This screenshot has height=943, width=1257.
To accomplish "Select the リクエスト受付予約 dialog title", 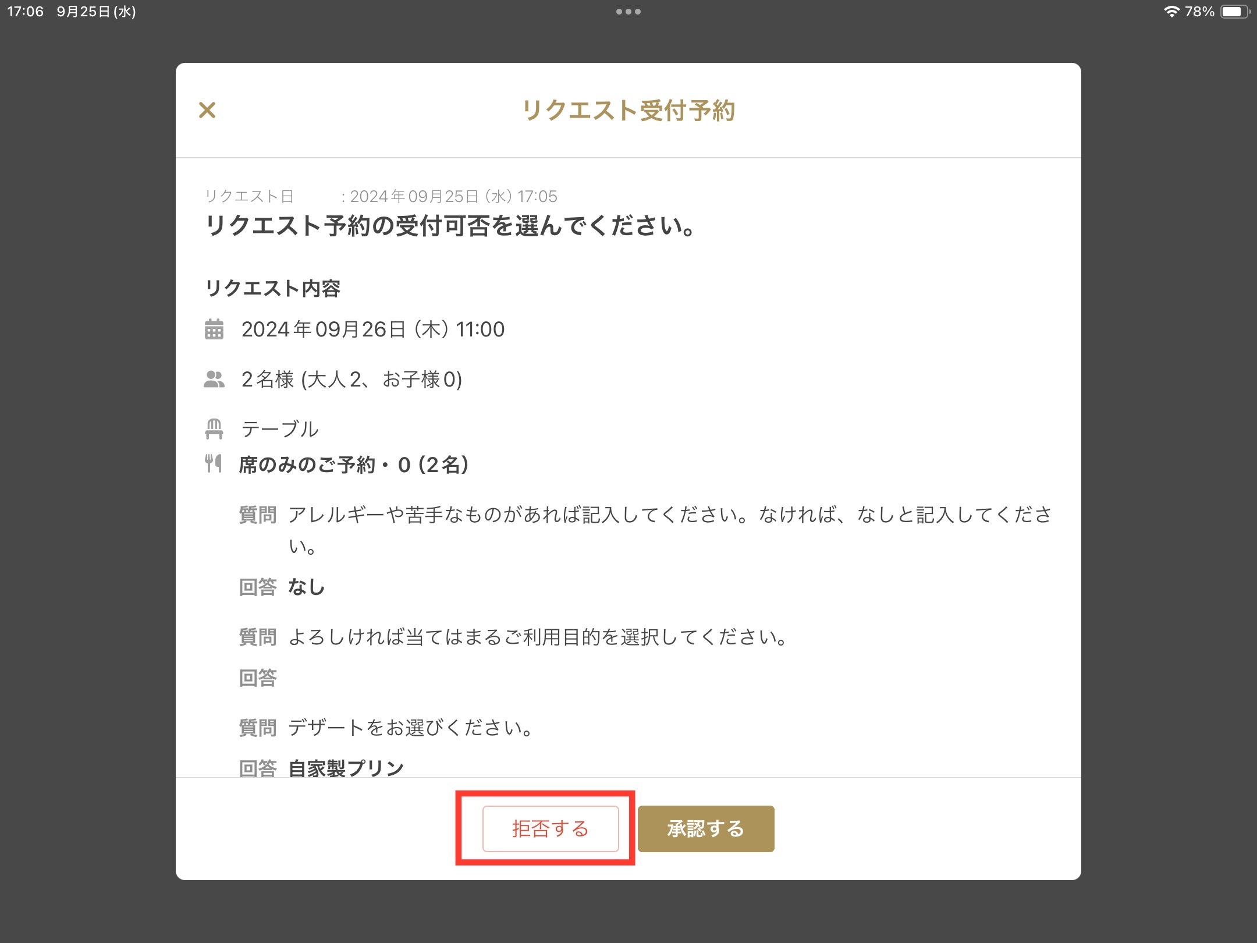I will (x=628, y=110).
